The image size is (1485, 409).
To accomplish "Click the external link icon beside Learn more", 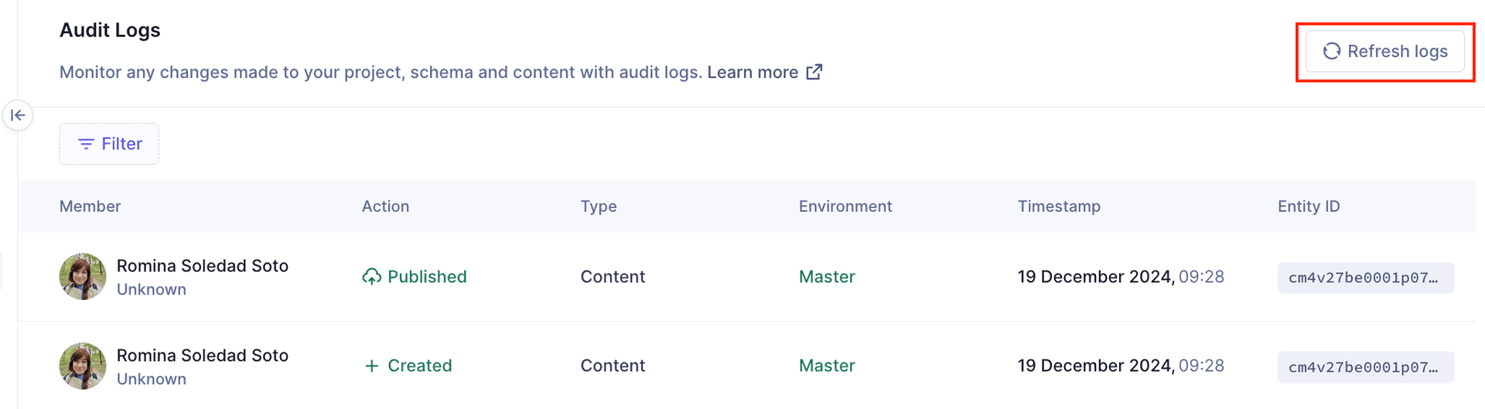I will [x=814, y=72].
